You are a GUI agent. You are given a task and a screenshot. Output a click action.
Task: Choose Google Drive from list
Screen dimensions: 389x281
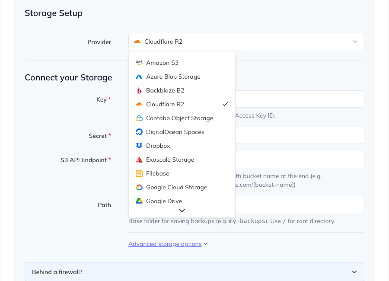pyautogui.click(x=182, y=200)
